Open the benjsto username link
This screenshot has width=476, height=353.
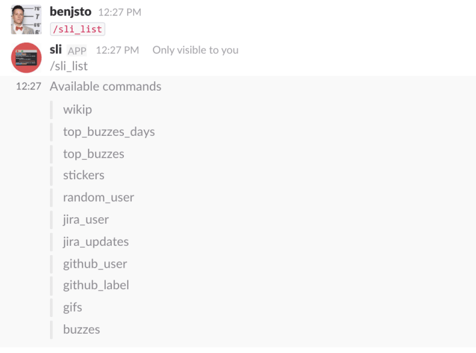click(x=71, y=12)
